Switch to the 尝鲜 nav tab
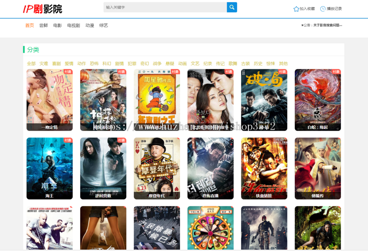Viewport: 368px width, 251px height. coord(43,25)
